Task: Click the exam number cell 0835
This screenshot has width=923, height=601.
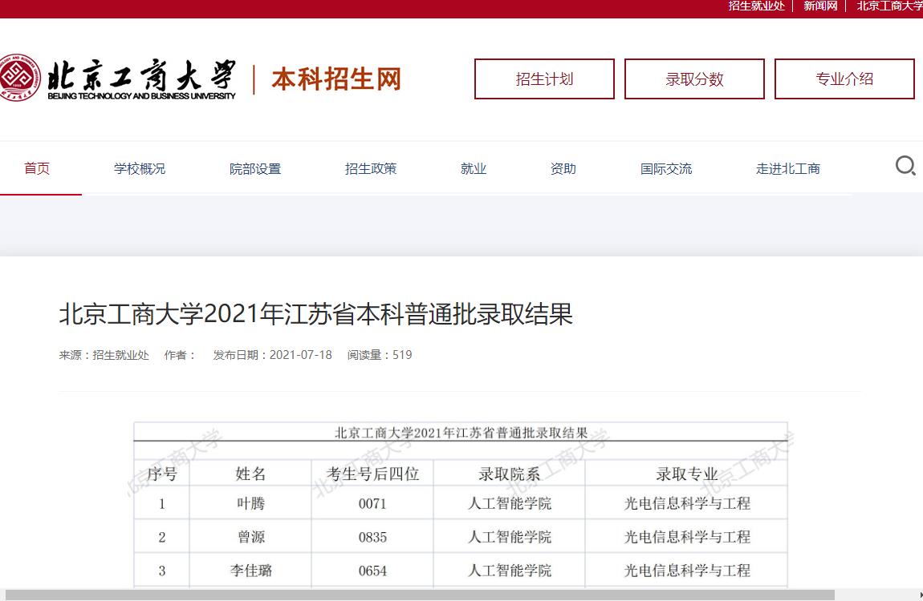Action: [x=372, y=537]
